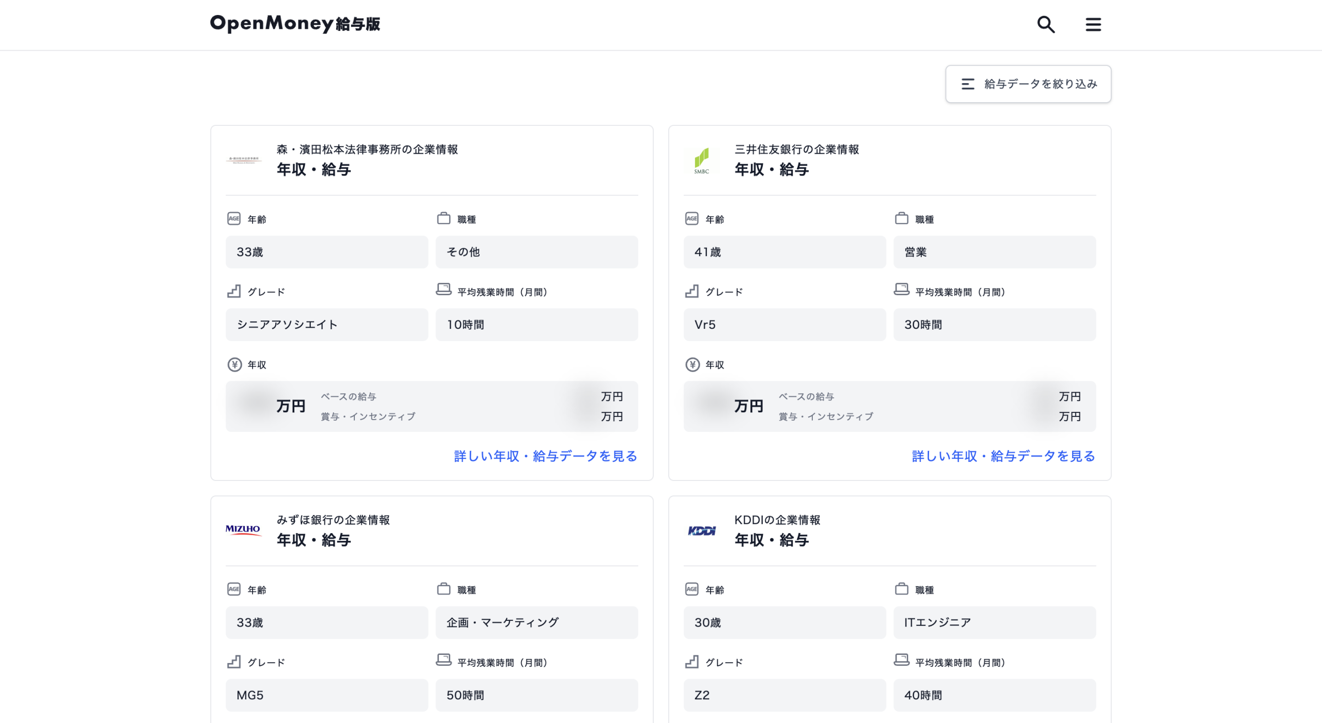This screenshot has height=723, width=1322.
Task: Click the age icon in 森・濱田松本 card
Action: coord(234,219)
